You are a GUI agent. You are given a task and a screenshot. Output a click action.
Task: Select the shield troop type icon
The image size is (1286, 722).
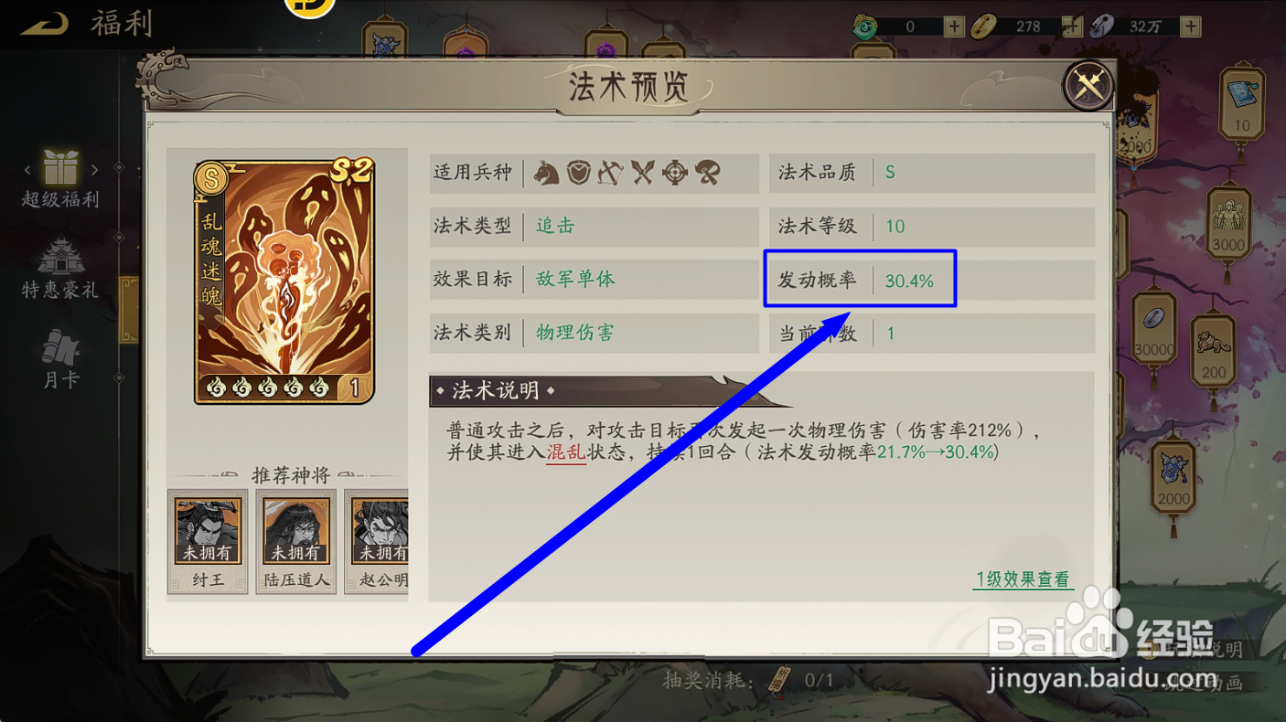point(579,172)
